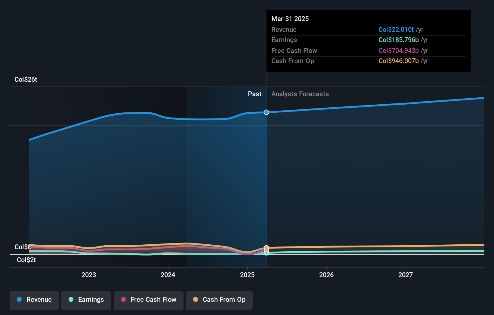The height and width of the screenshot is (315, 494).
Task: Click the Col$26t y-axis label
Action: pyautogui.click(x=26, y=79)
